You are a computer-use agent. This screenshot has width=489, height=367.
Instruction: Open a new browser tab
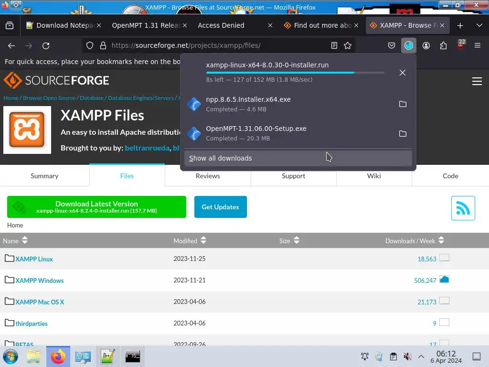point(460,25)
